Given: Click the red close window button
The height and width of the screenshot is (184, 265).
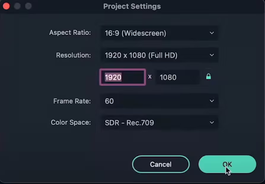Looking at the screenshot, I should 6,6.
